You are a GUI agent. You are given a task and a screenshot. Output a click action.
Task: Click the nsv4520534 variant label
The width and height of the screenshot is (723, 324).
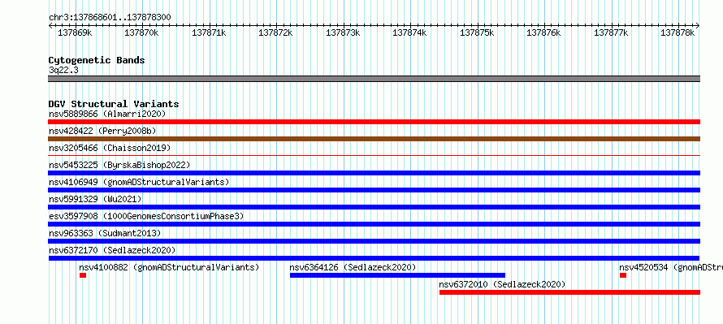[671, 267]
